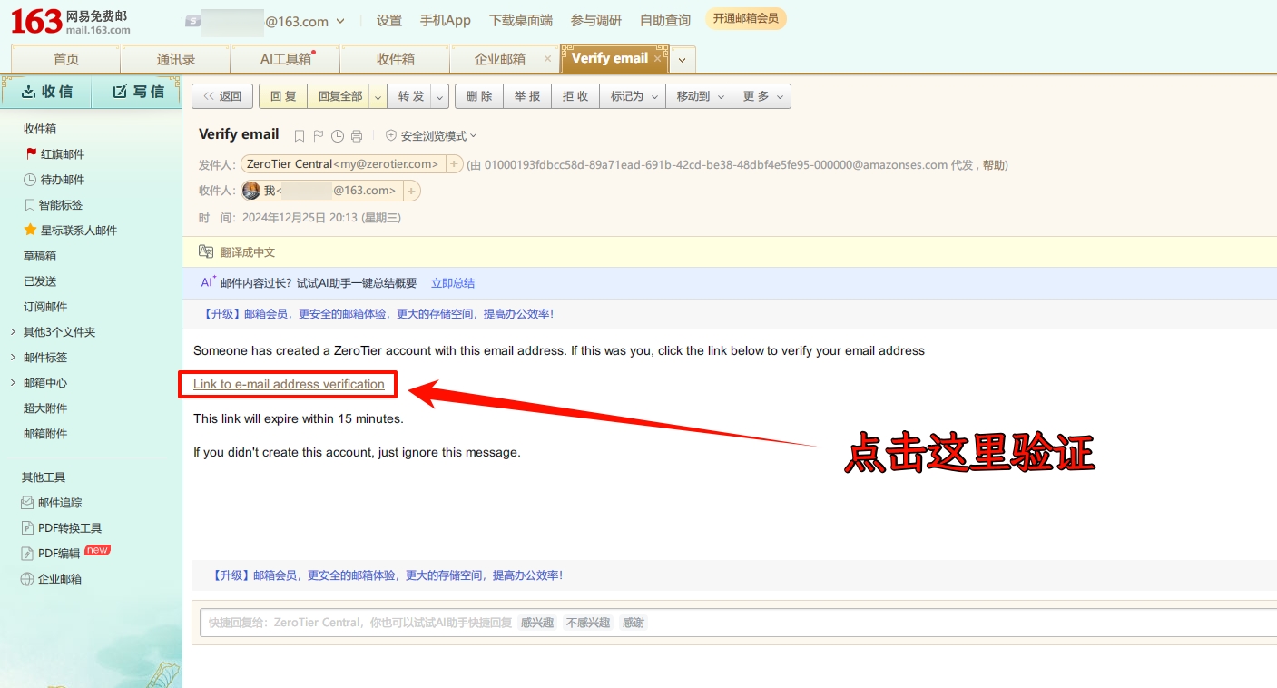Click 开通邮箱会员 button
1277x688 pixels.
(746, 18)
